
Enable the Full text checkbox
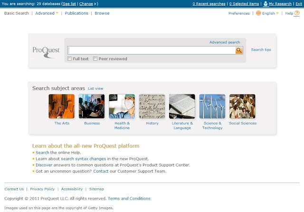[x=70, y=59]
